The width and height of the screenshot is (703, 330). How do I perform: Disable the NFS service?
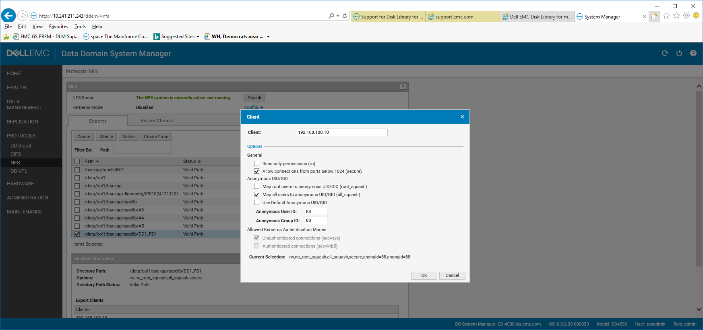(x=255, y=98)
